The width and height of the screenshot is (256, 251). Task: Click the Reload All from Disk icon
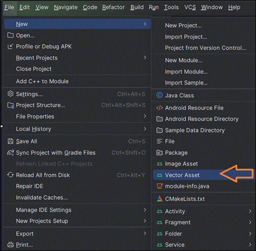click(10, 175)
